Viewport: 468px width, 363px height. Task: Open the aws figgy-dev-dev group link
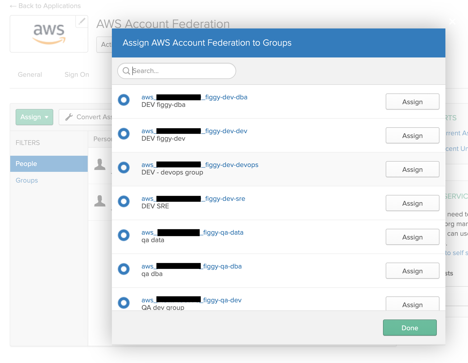pyautogui.click(x=194, y=131)
